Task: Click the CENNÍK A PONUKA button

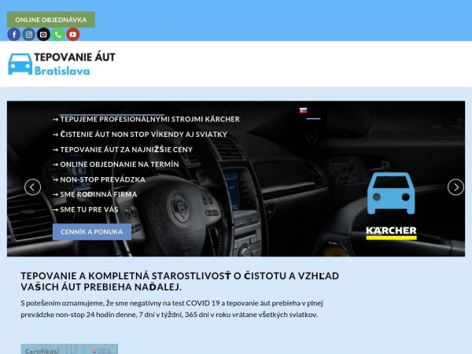Action: (x=92, y=232)
